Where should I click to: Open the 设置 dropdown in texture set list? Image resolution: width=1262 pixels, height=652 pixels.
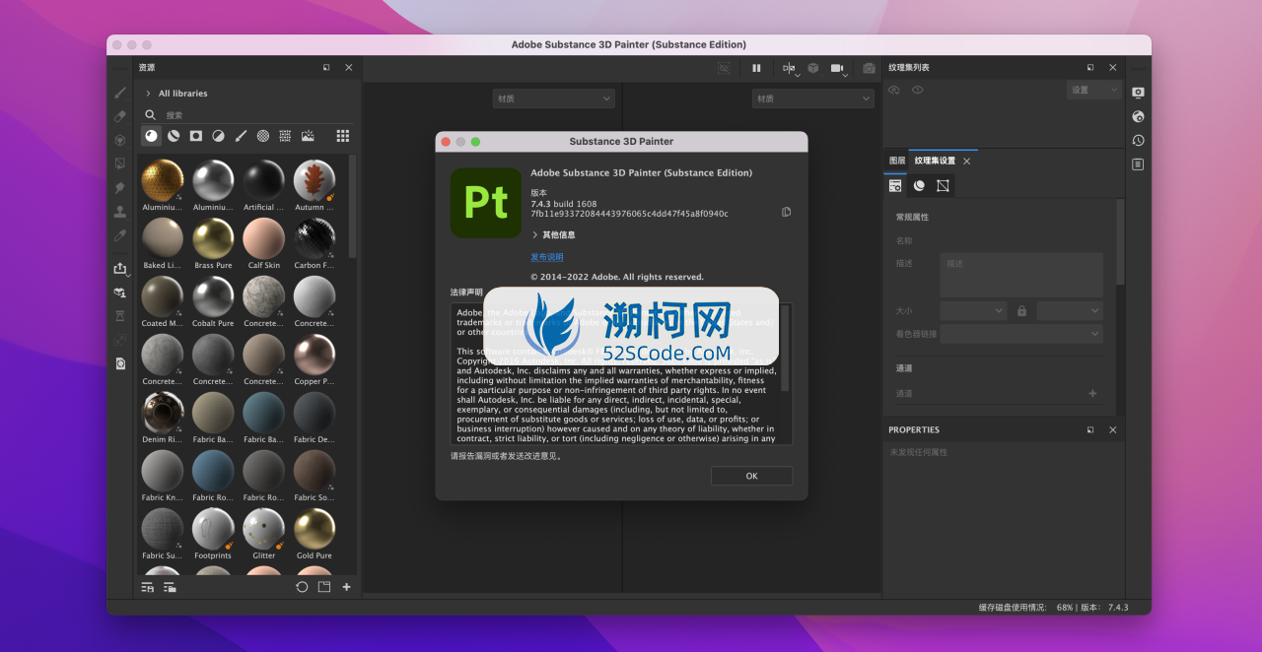click(x=1094, y=90)
